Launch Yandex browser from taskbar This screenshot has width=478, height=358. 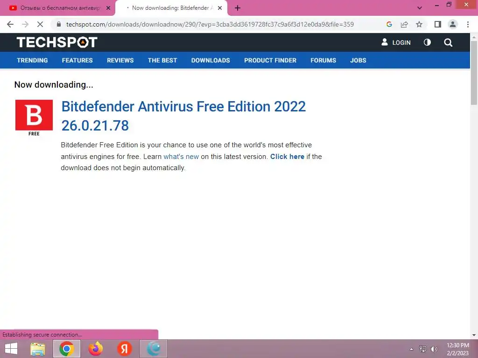pos(124,349)
